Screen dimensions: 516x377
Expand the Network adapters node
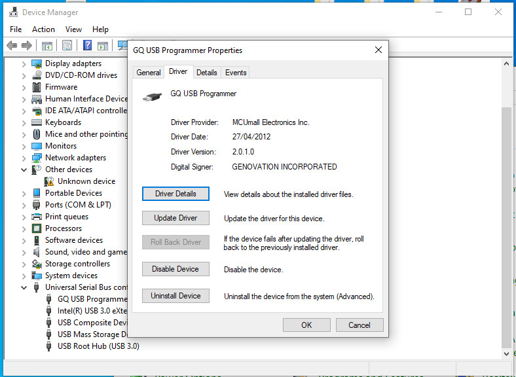pyautogui.click(x=24, y=158)
